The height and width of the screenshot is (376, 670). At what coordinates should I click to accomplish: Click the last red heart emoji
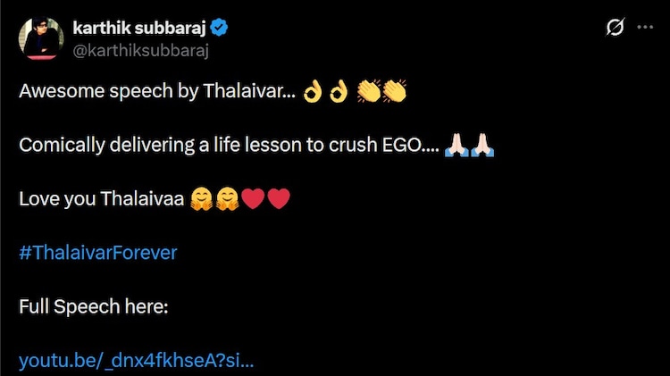click(x=279, y=199)
